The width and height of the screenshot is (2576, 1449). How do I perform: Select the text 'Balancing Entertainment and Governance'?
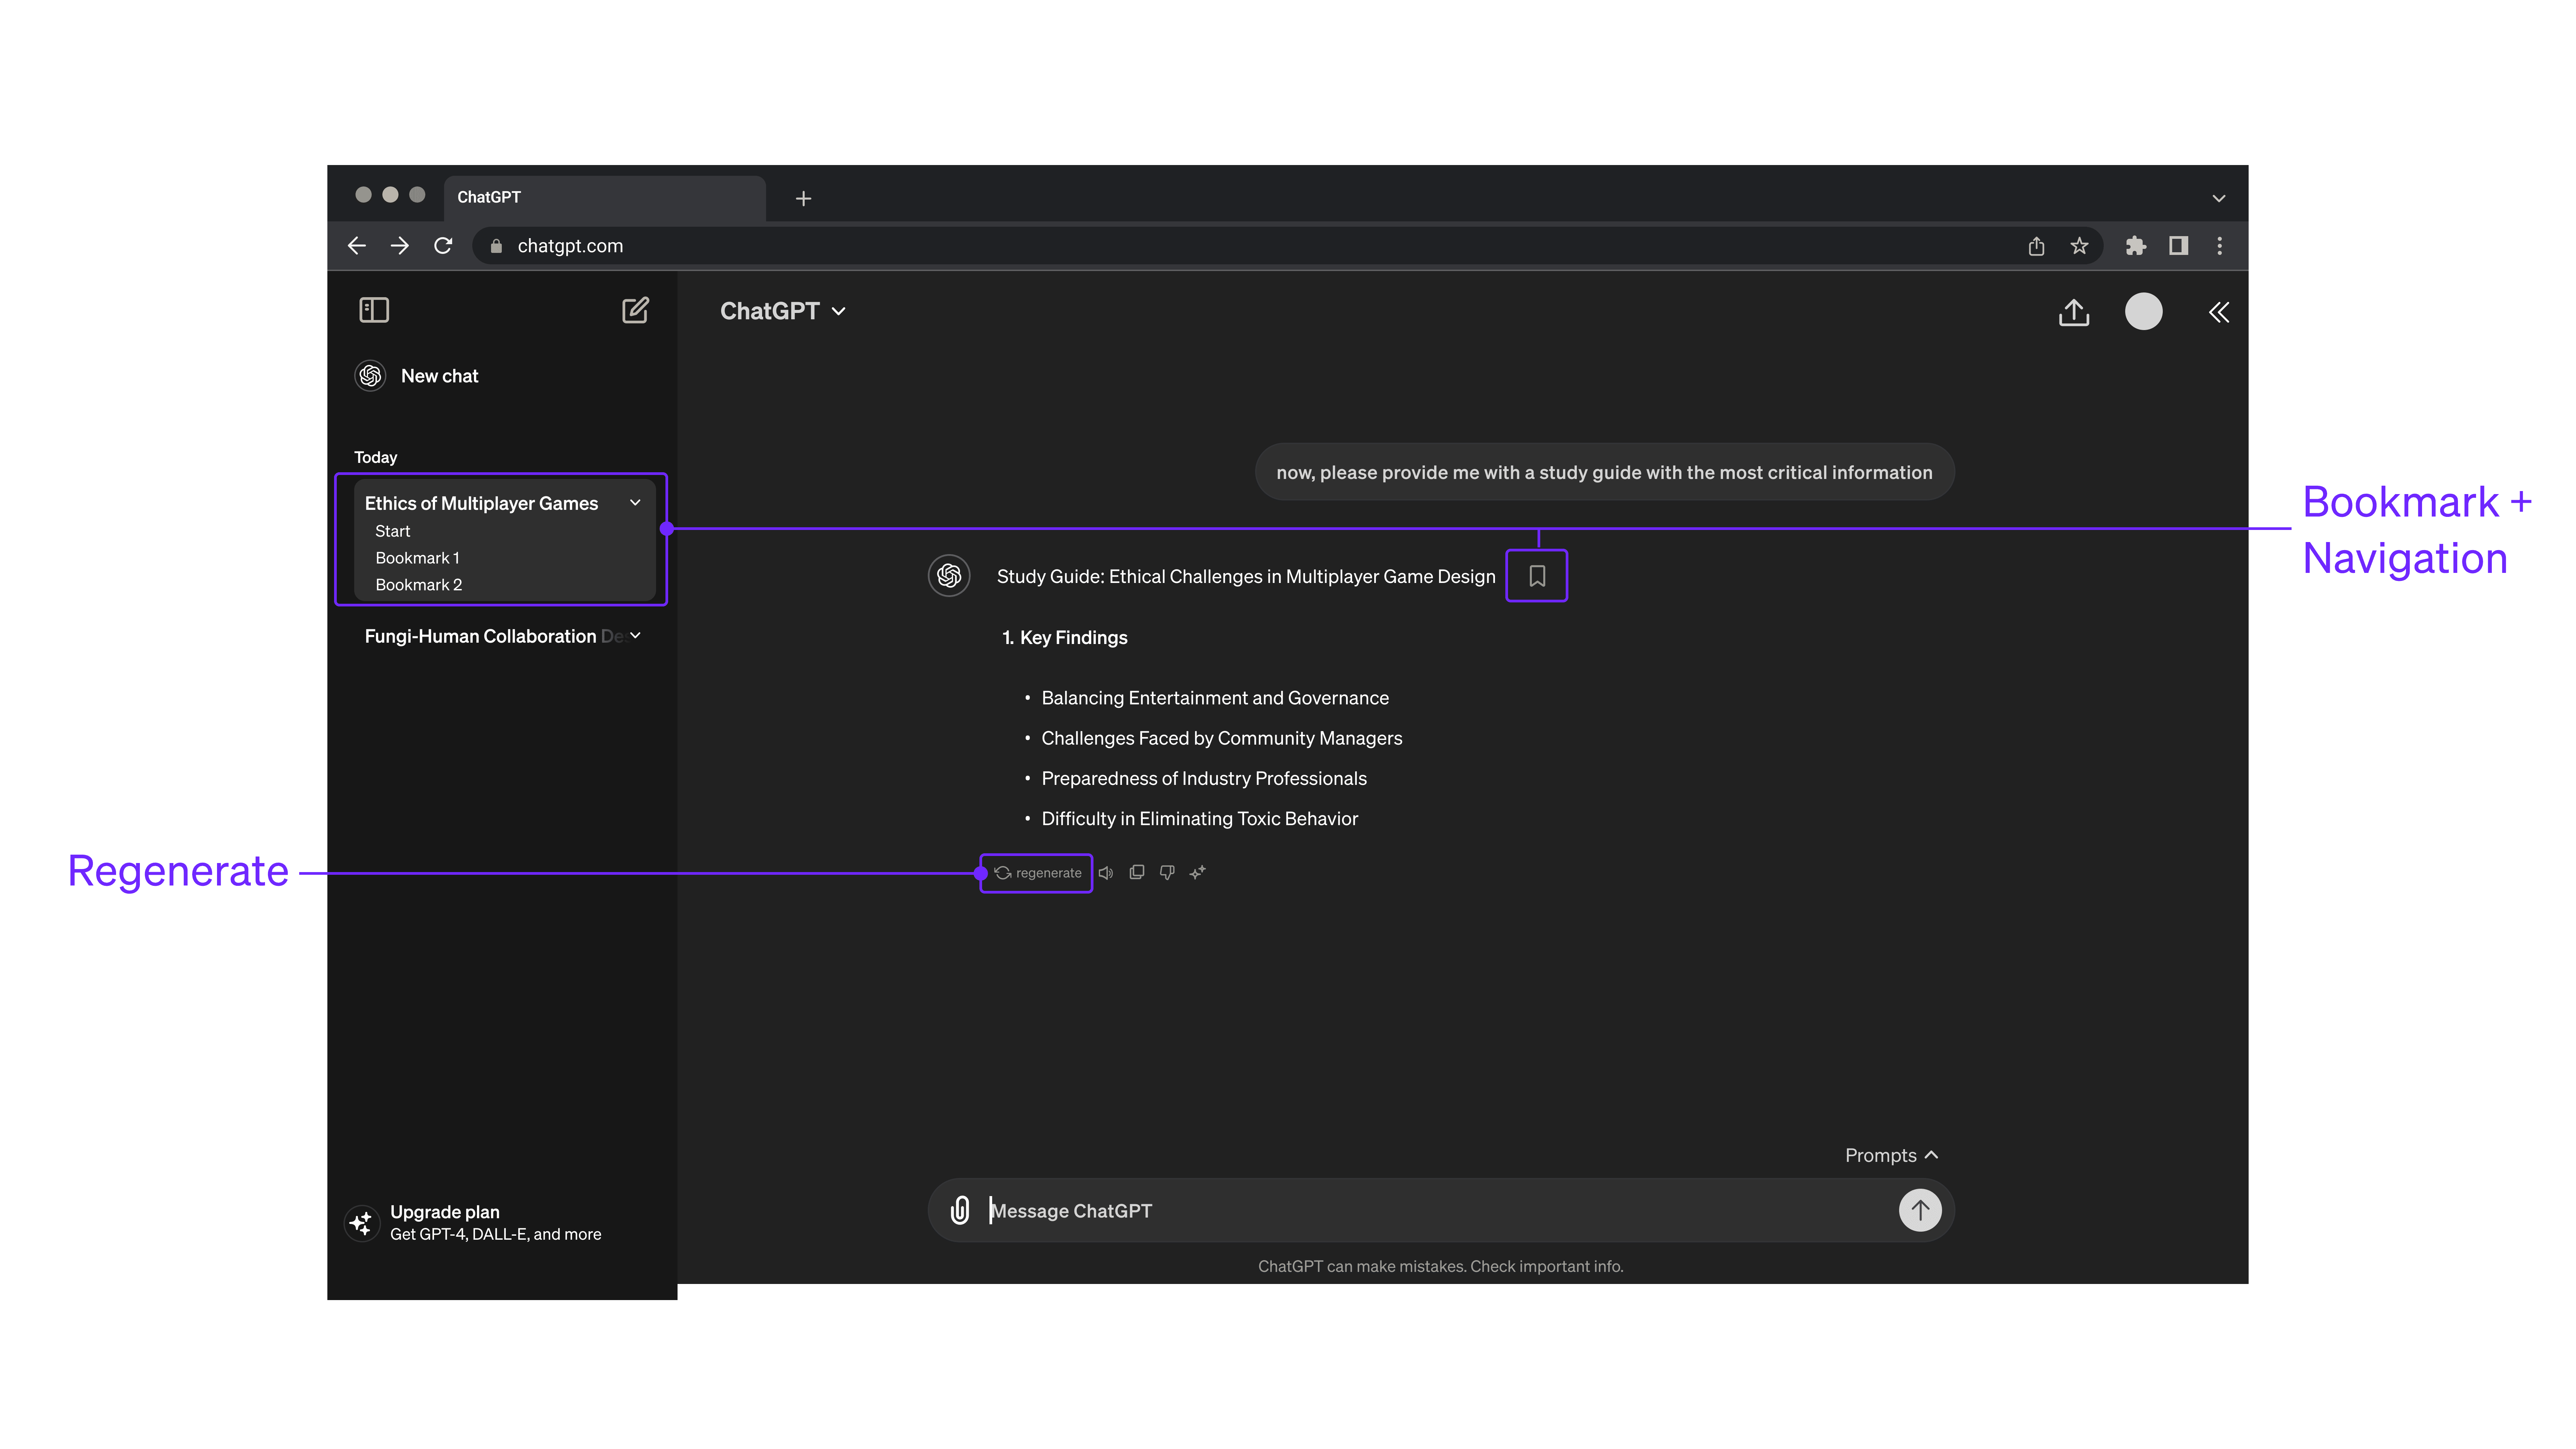coord(1215,698)
